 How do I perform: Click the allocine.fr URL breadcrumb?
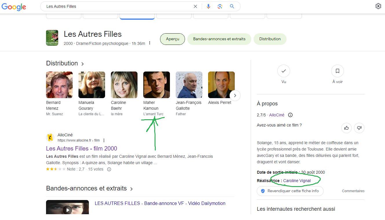tap(78, 140)
